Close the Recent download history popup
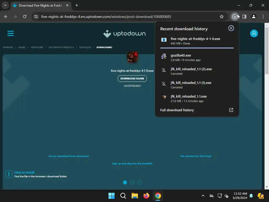This screenshot has height=202, width=269. tap(231, 28)
